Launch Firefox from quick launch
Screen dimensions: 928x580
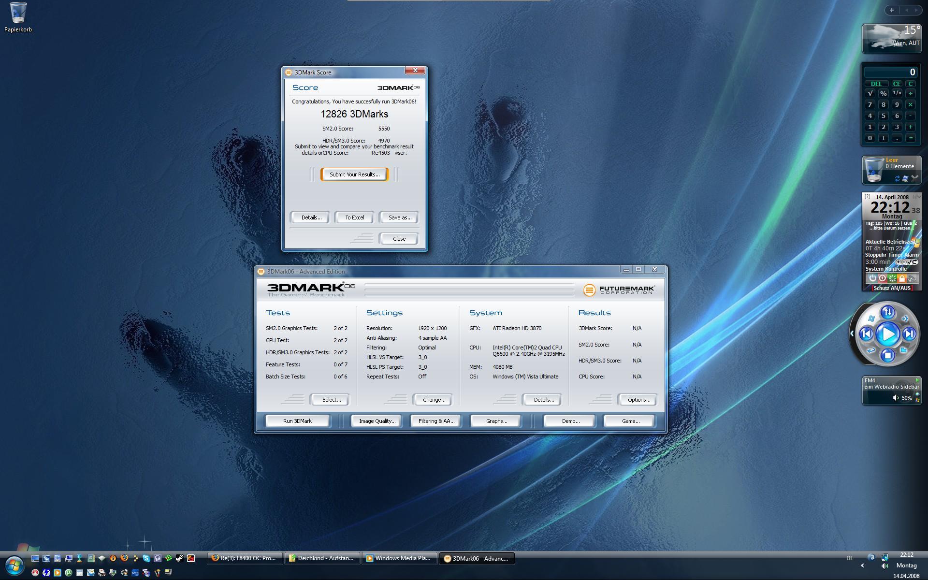(124, 558)
